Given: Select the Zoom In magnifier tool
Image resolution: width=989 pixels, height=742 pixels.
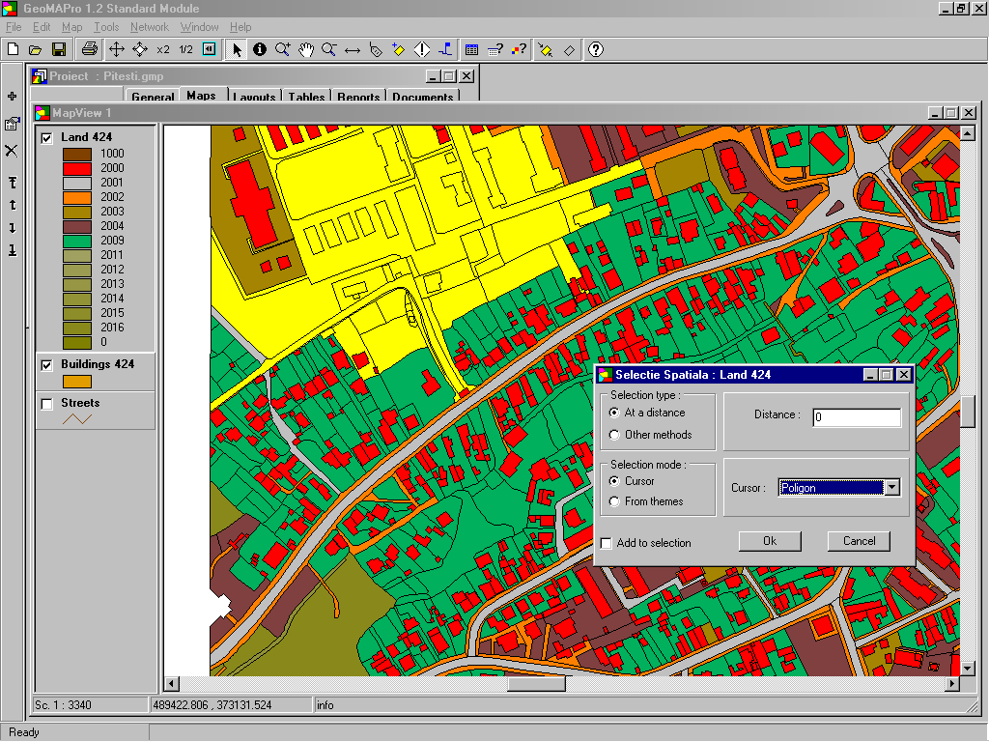Looking at the screenshot, I should tap(283, 49).
